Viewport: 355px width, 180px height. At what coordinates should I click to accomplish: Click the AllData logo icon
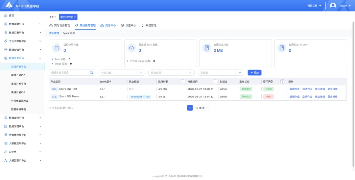pos(9,5)
